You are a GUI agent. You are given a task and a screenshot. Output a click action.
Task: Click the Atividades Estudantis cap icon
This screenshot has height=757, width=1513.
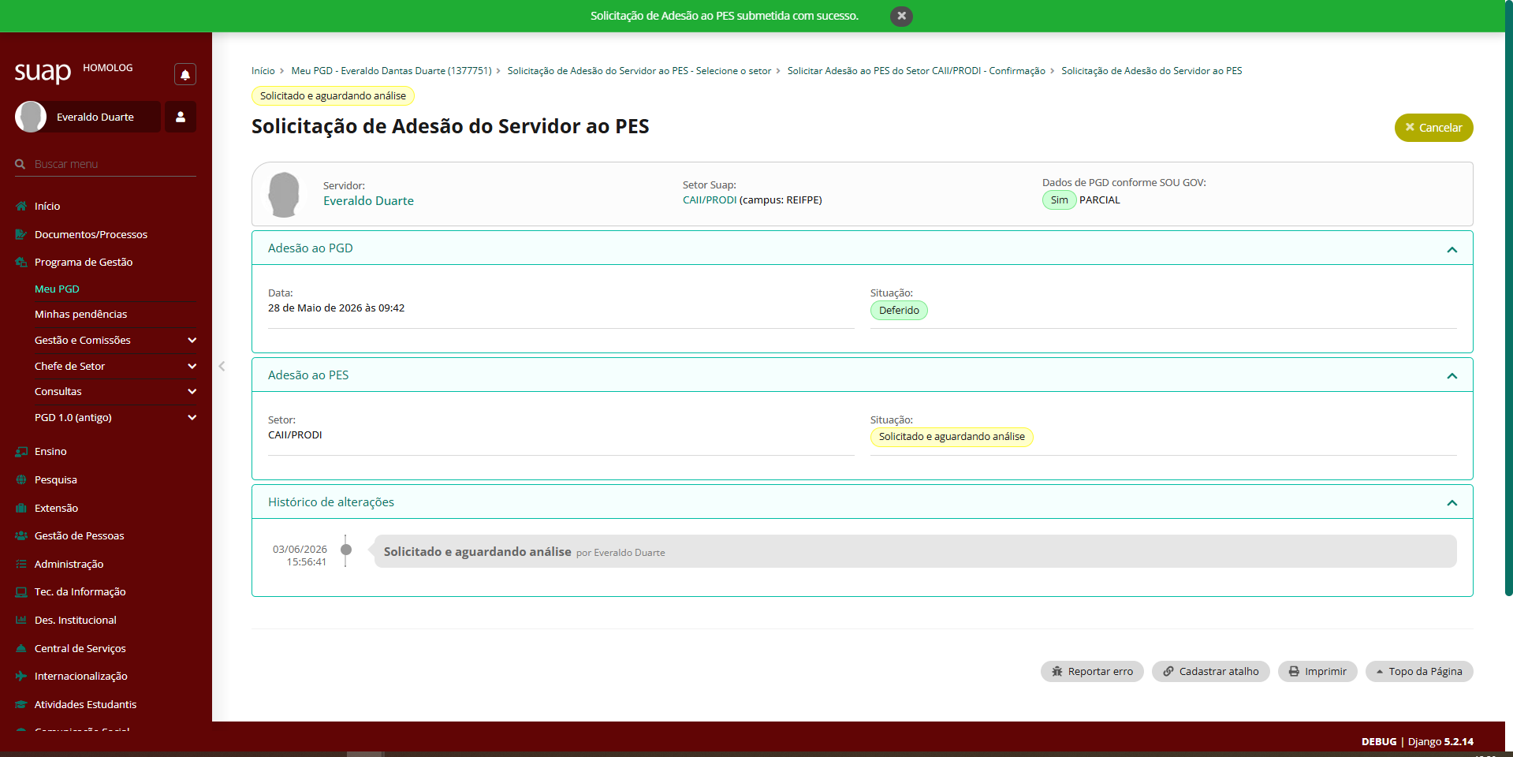(21, 704)
